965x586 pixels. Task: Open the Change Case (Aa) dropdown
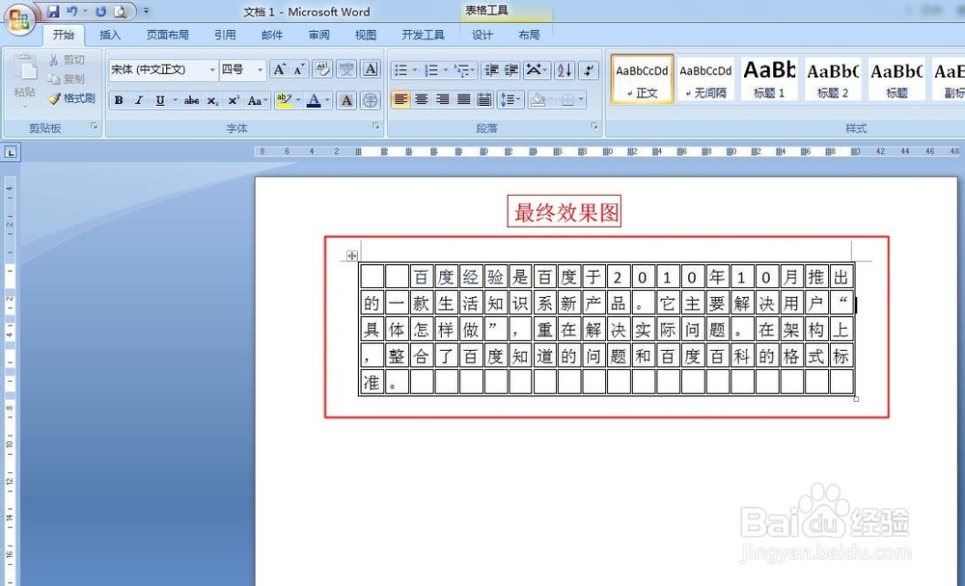click(257, 100)
